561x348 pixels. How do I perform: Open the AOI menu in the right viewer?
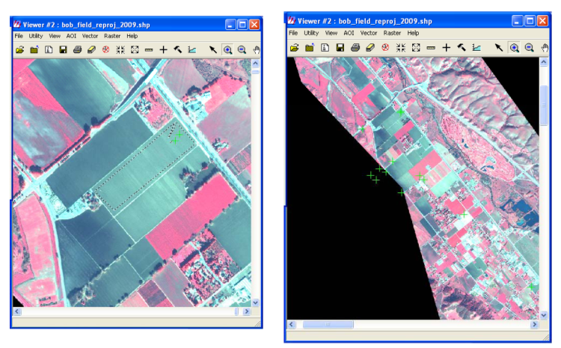click(349, 33)
